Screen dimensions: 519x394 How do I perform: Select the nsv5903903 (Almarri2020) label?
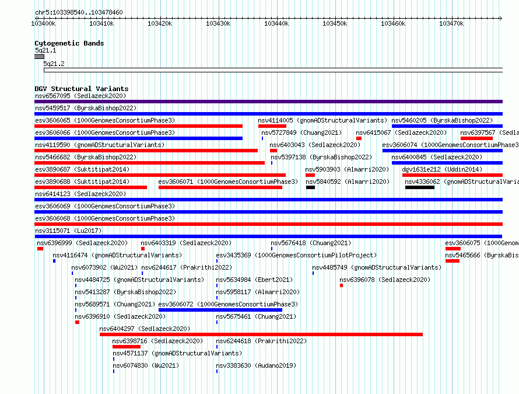point(347,169)
